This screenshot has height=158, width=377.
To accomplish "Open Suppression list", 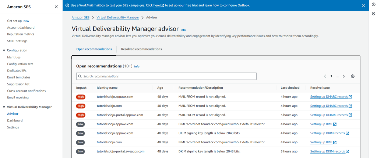I will pos(18,84).
